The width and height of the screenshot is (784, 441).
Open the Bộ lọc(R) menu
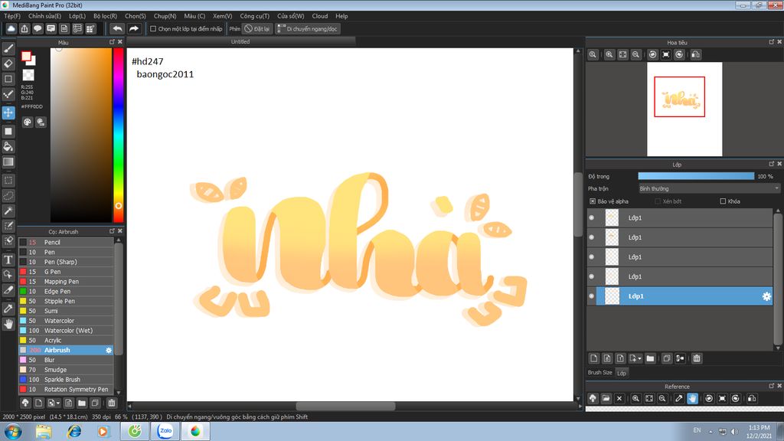coord(105,16)
